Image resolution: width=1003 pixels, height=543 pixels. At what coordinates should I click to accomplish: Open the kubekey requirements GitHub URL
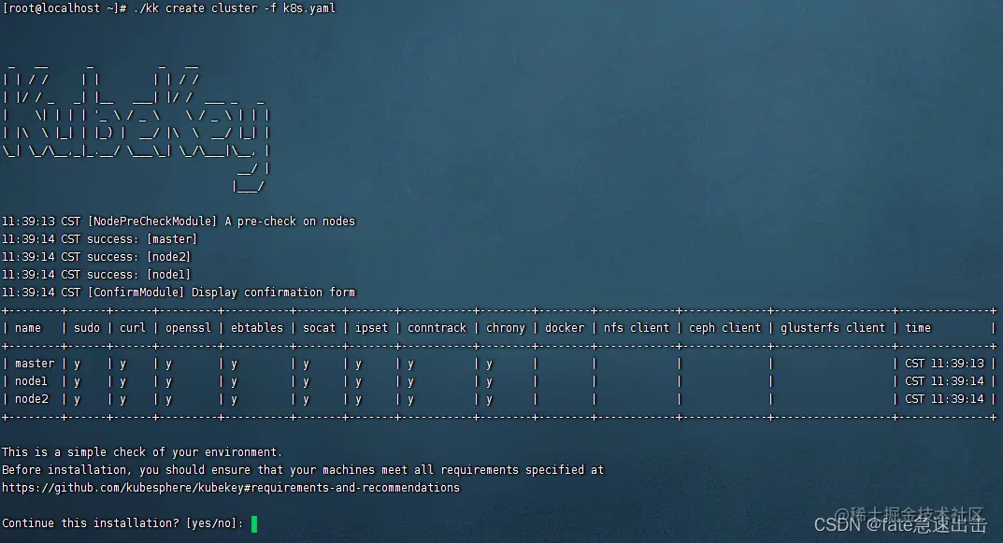(231, 487)
